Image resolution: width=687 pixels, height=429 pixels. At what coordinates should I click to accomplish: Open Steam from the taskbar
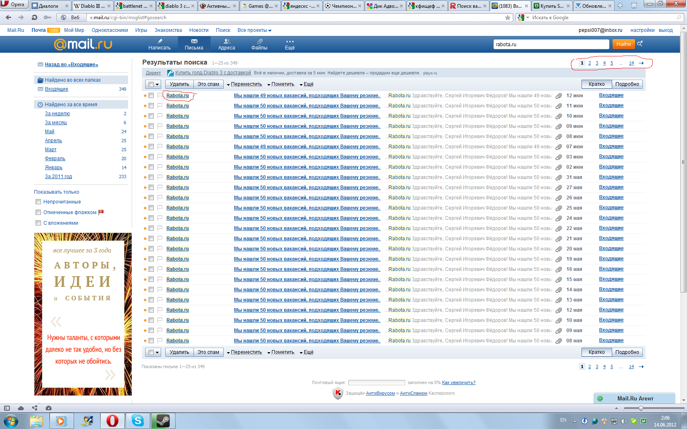(163, 420)
